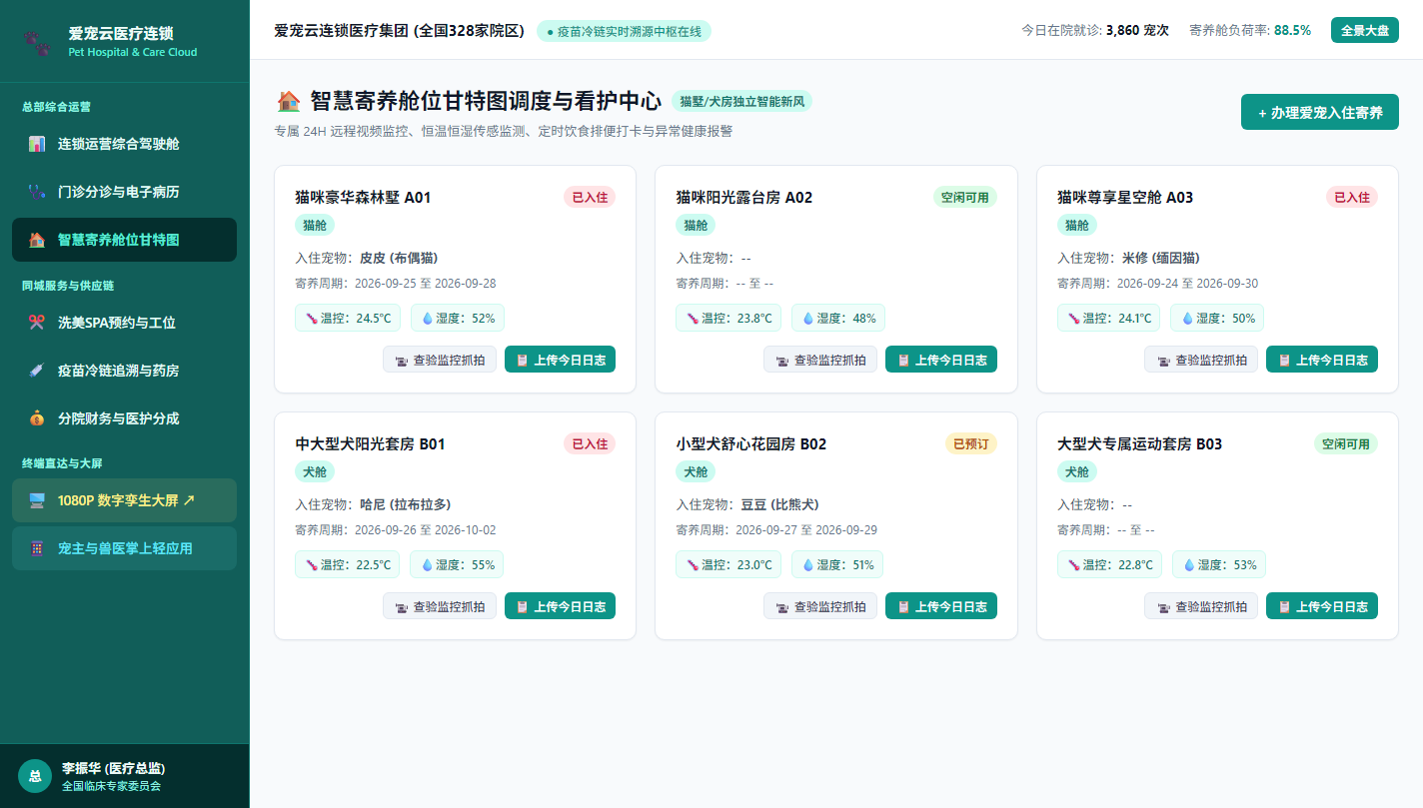1423x808 pixels.
Task: Click the 犬舱 tag on card B03
Action: tap(1077, 471)
